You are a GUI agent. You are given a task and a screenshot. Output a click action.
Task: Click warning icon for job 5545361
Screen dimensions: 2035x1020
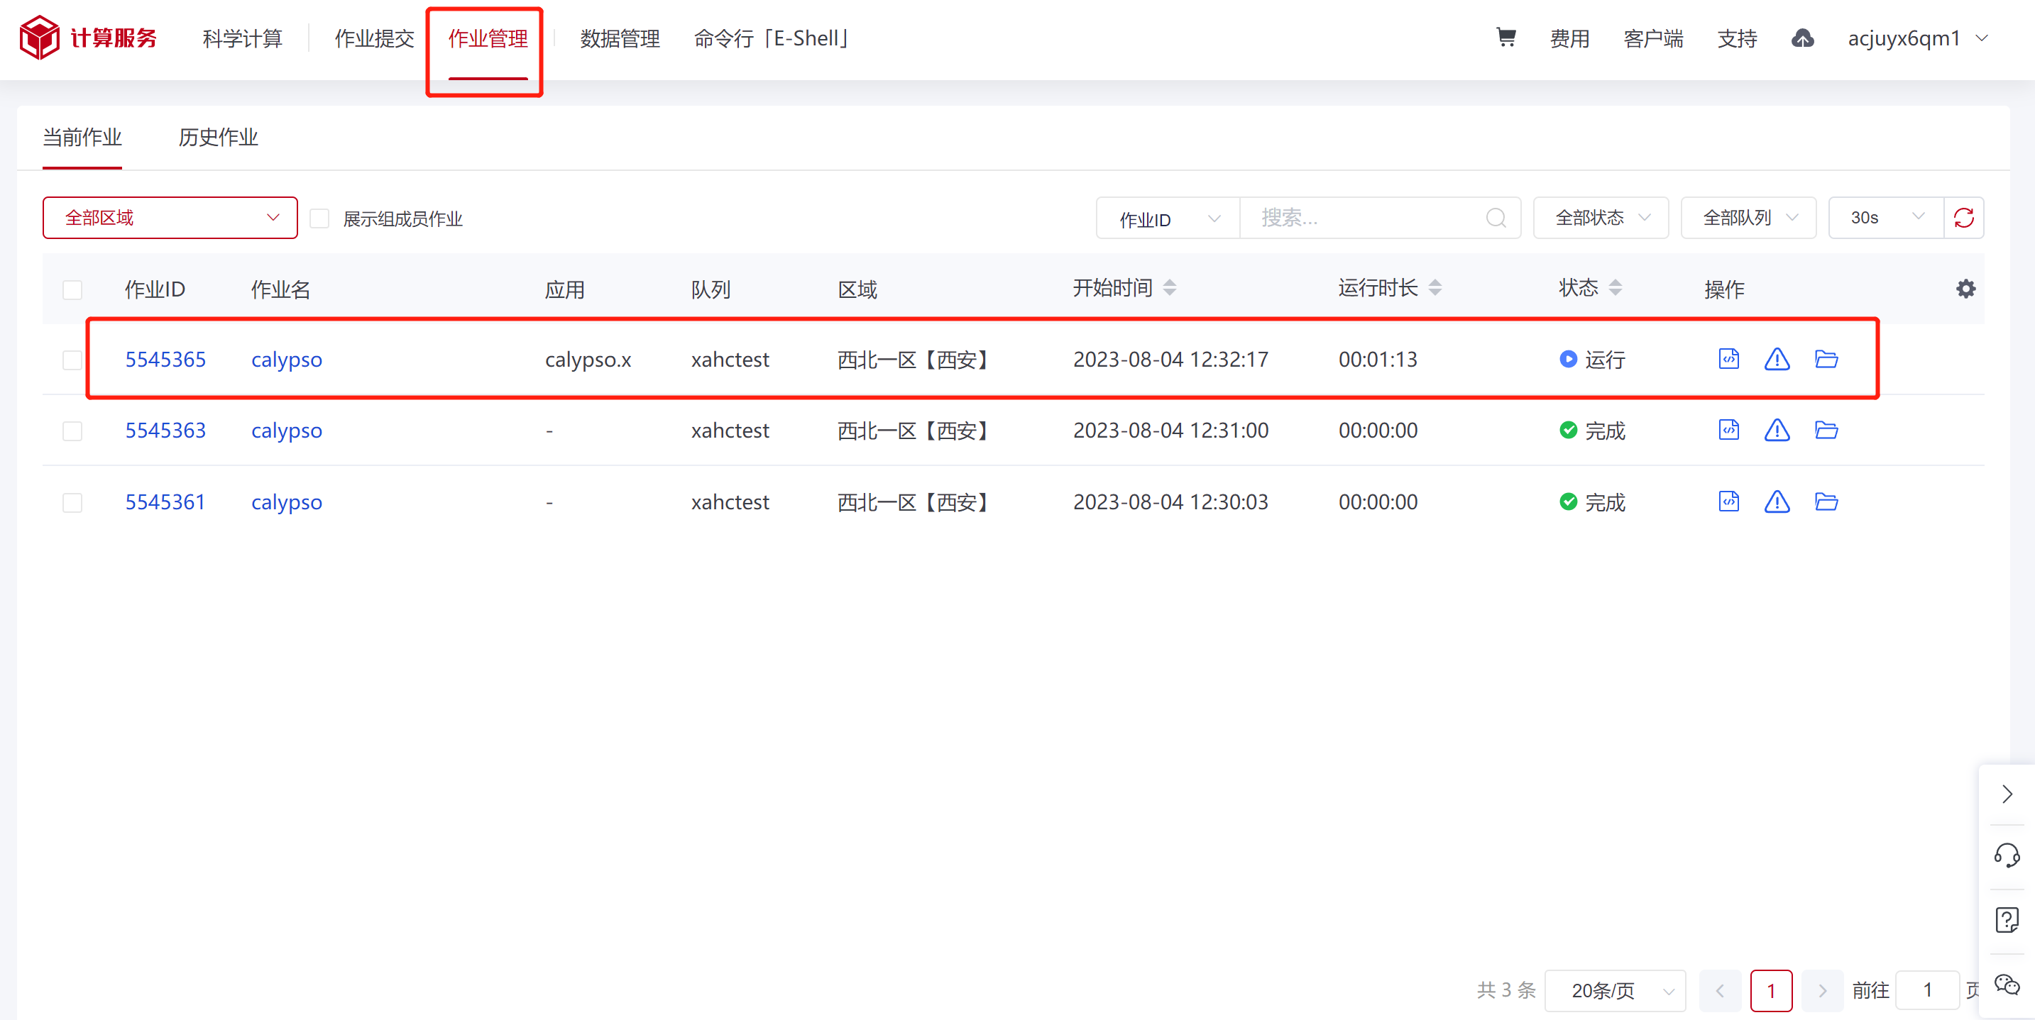1777,502
